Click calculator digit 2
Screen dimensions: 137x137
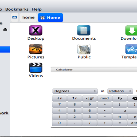click(75, 117)
